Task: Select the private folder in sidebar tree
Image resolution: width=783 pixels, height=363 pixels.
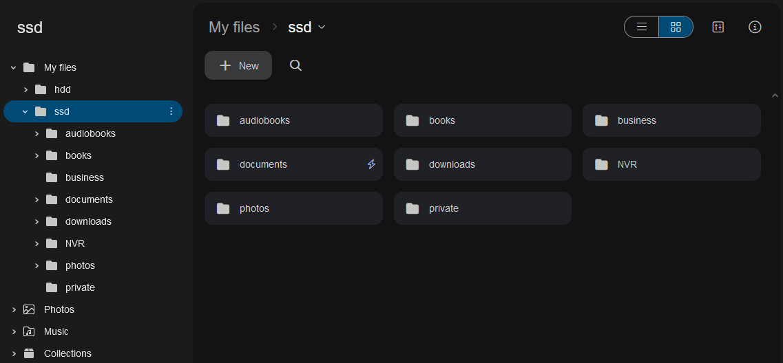Action: [x=80, y=287]
